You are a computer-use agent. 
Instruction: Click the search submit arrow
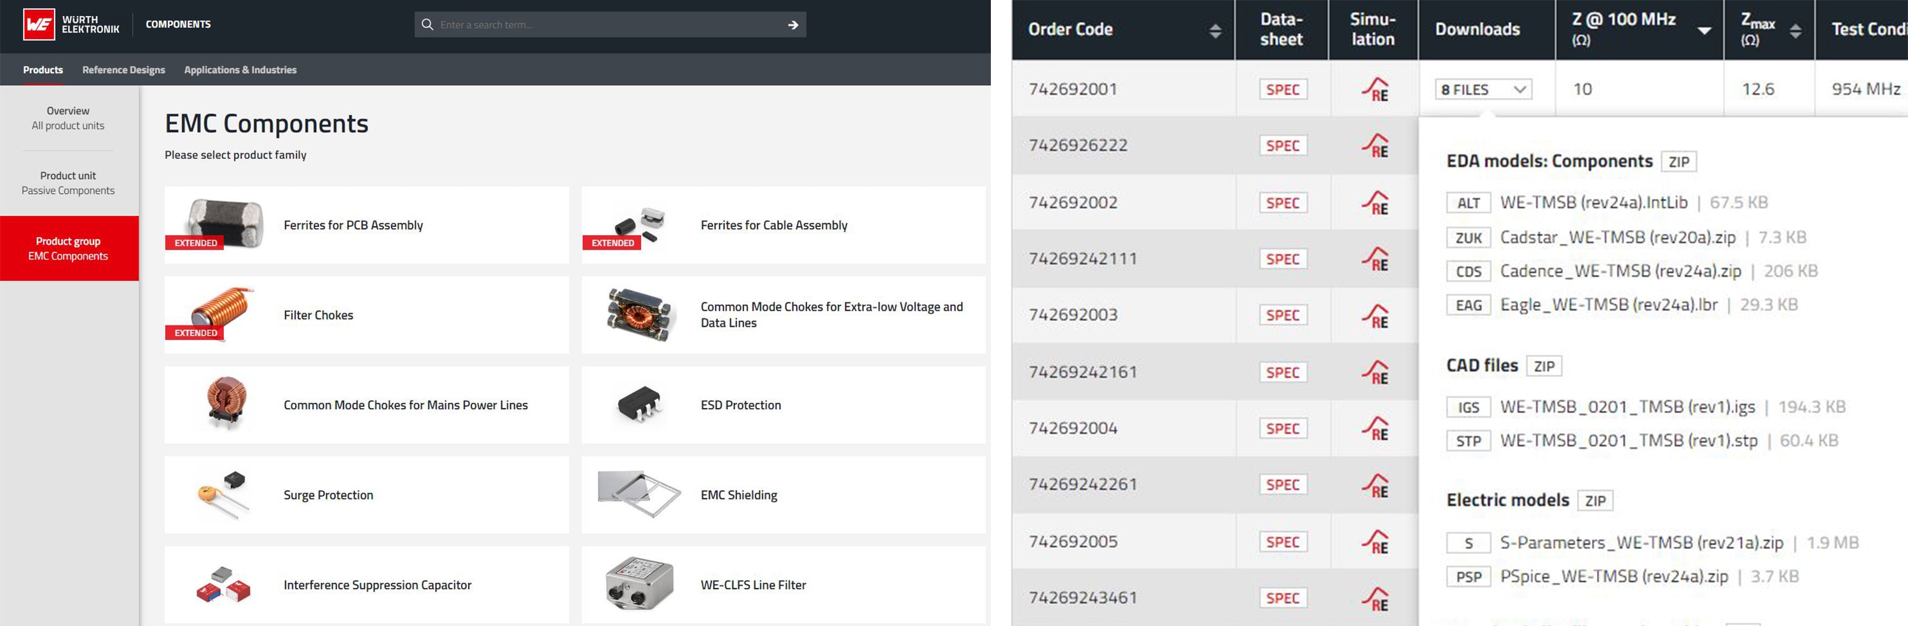(x=792, y=24)
